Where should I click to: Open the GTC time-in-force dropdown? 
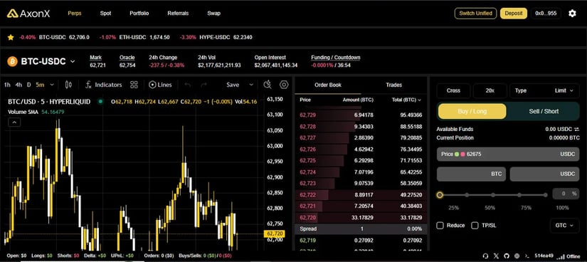pos(564,226)
